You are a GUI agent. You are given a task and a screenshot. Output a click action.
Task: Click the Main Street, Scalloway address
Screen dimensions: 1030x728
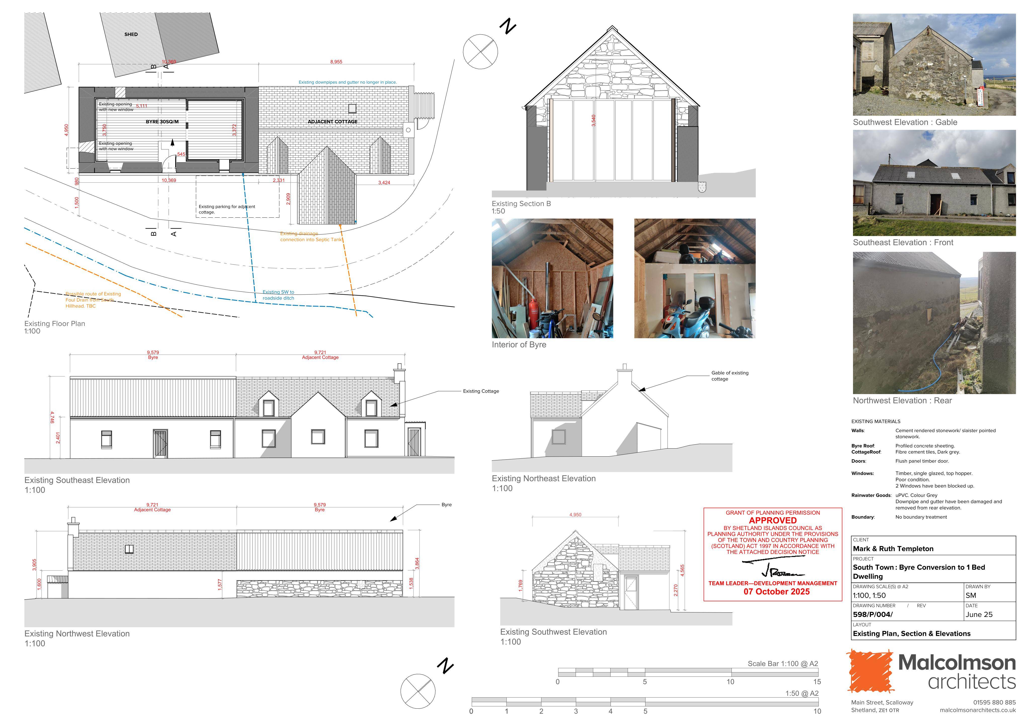click(882, 702)
